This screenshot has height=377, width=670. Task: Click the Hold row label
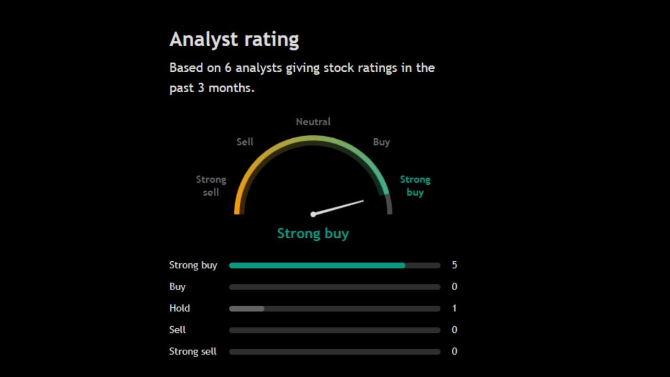click(x=180, y=308)
